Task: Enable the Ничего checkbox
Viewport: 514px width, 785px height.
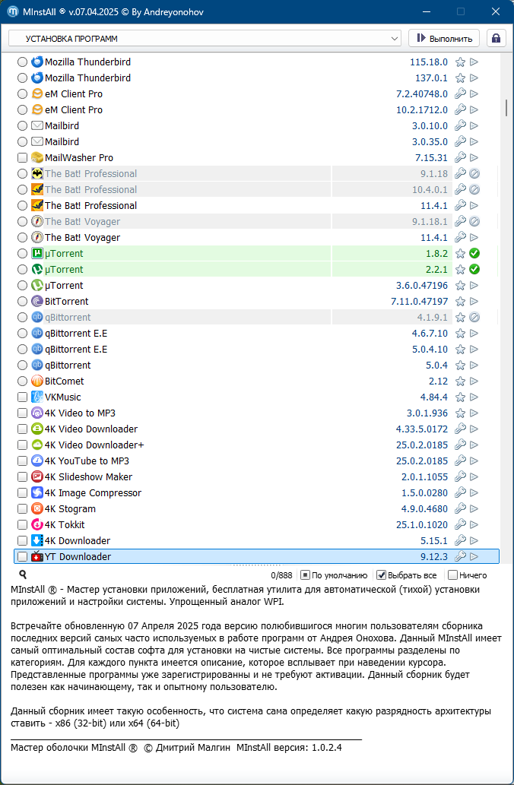Action: tap(452, 575)
